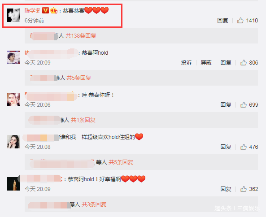Click thumbs-up icon beside 806
Screen dimensions: 266x217
tap(244, 63)
